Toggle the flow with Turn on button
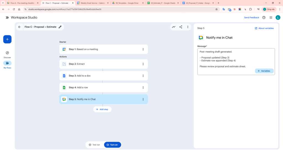This screenshot has height=153, width=283. point(112,145)
